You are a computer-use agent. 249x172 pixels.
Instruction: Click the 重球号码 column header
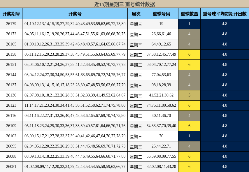pyautogui.click(x=161, y=13)
